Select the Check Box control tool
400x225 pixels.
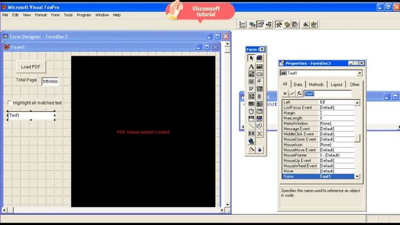tap(251, 89)
